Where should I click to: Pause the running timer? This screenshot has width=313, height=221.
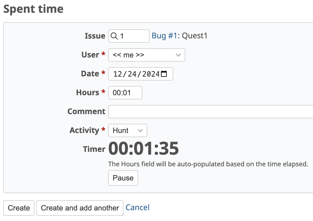tap(123, 178)
